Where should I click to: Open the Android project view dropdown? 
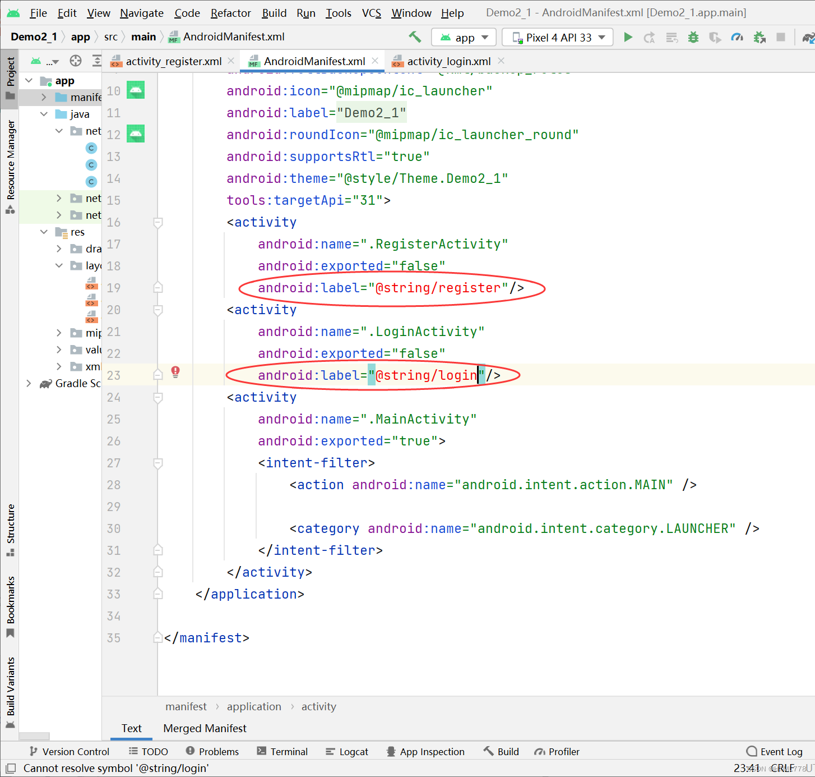tap(45, 61)
